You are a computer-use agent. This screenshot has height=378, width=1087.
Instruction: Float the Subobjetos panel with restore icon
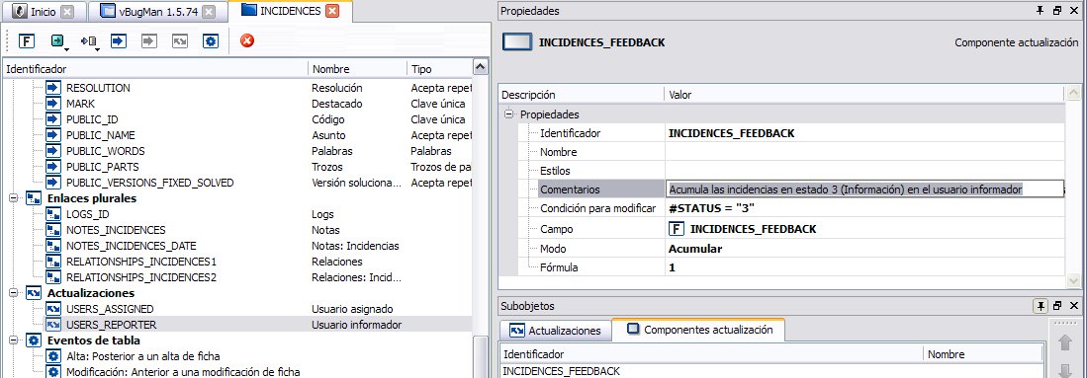click(x=1057, y=305)
